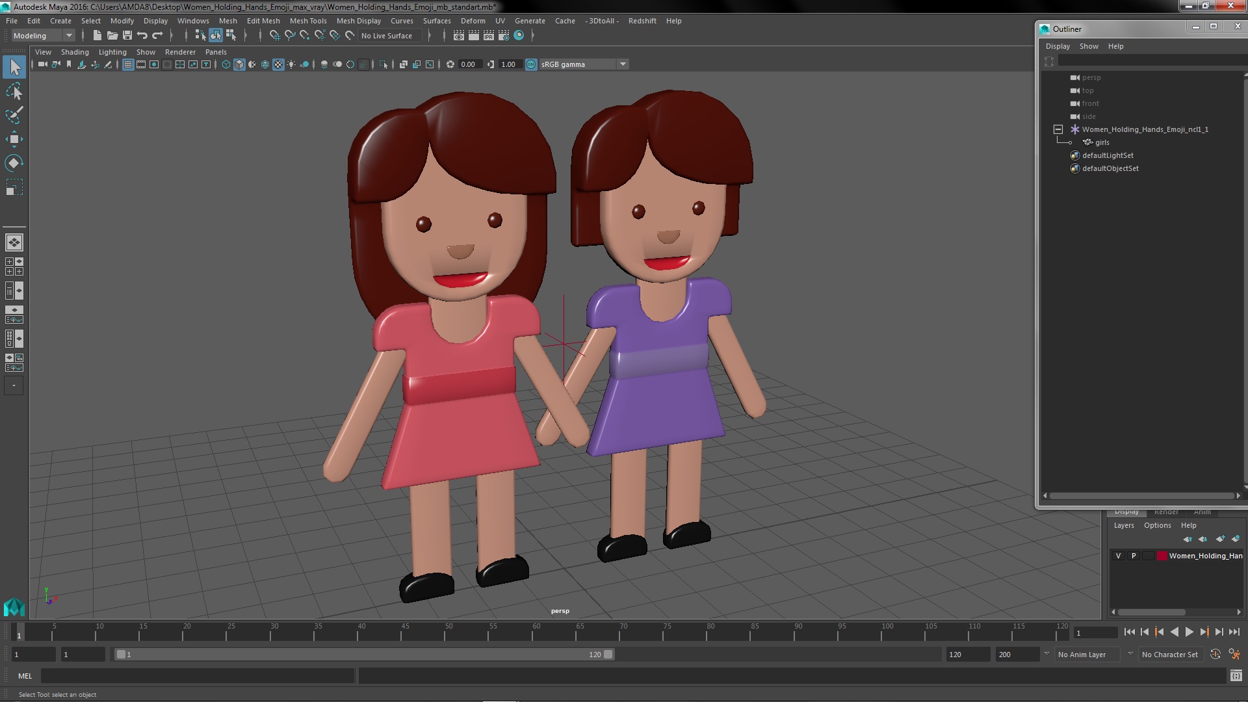Screen dimensions: 1248x702
Task: Create a new scene
Action: click(x=97, y=36)
